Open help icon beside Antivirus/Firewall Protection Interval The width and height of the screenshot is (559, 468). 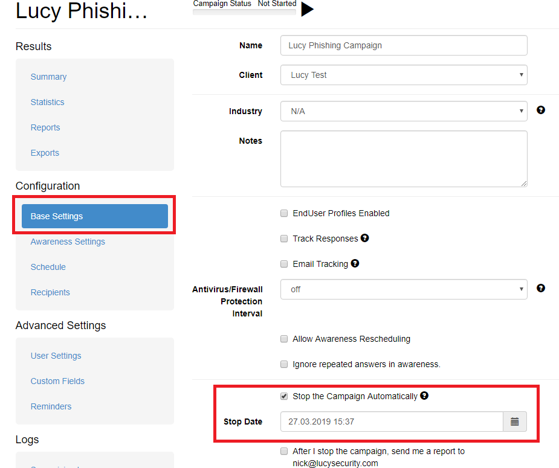tap(540, 288)
